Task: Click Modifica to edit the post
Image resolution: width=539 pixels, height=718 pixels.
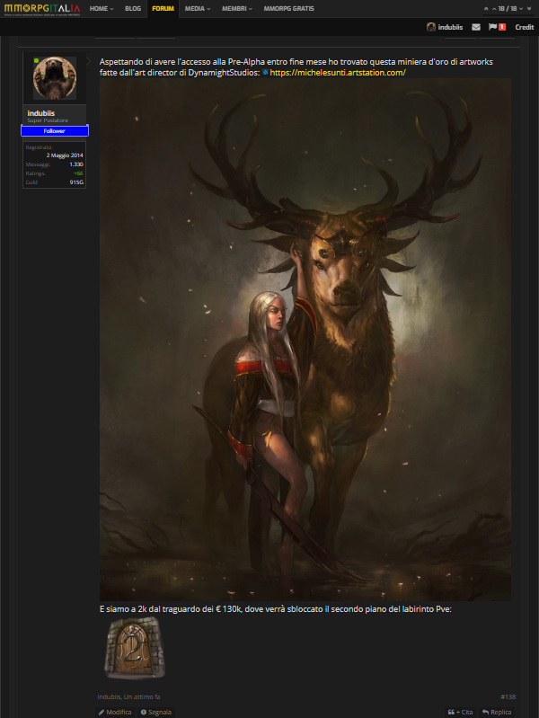Action: [x=115, y=712]
